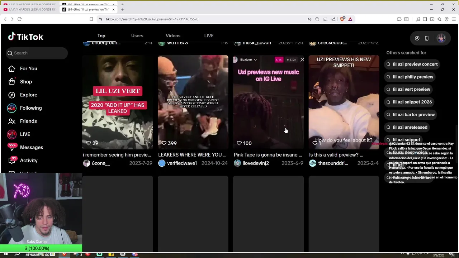Image resolution: width=459 pixels, height=258 pixels.
Task: Search lil uzi philly preview suggestion
Action: [410, 77]
